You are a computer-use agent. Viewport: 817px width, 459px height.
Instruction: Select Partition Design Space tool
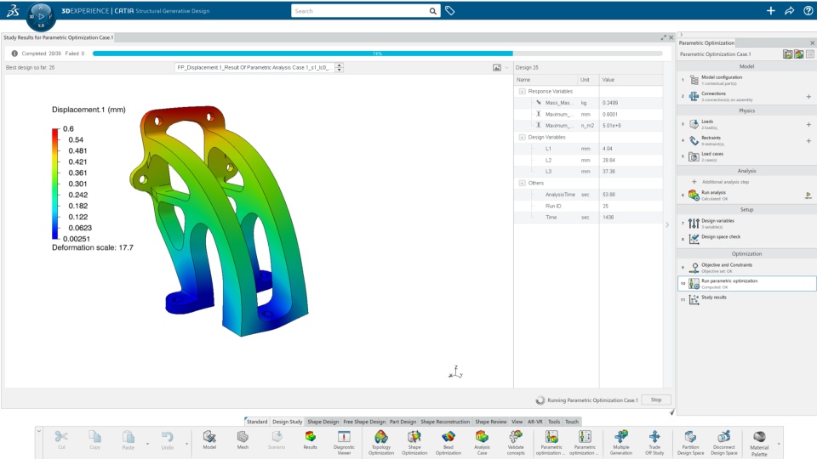coord(690,443)
